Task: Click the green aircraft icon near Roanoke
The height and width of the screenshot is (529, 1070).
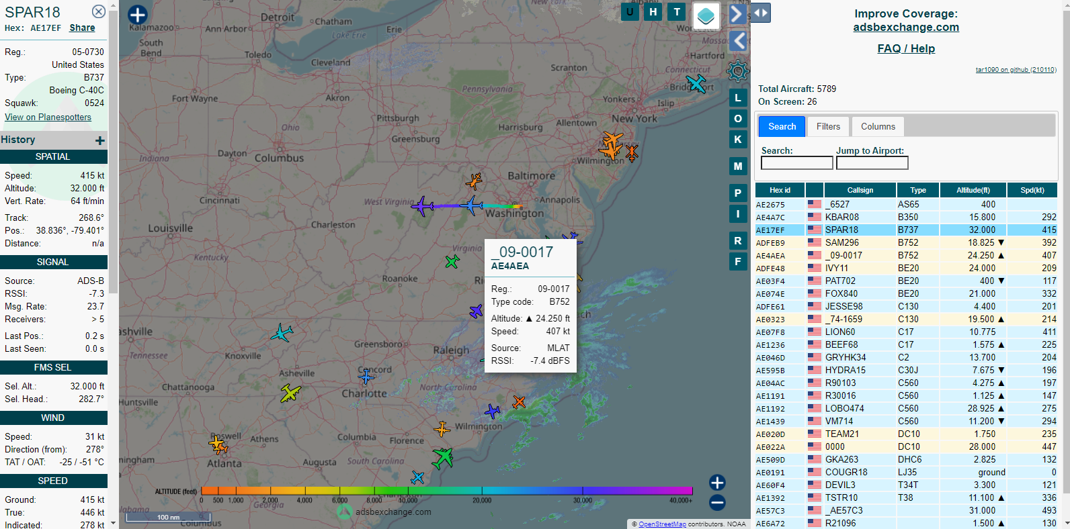Action: (452, 261)
